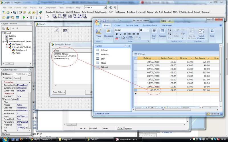
Task: Click the Office button in Access
Action: point(97,22)
